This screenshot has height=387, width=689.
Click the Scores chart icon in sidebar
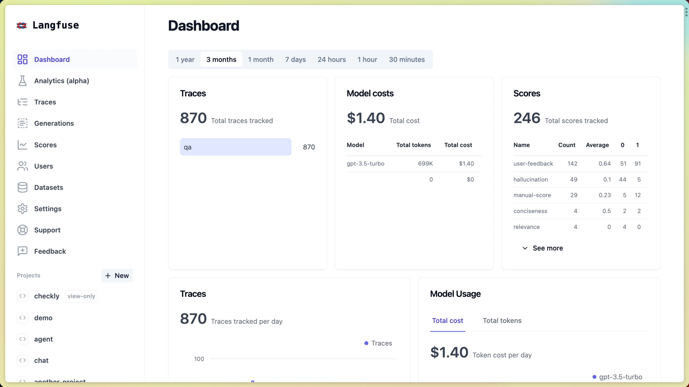pyautogui.click(x=22, y=145)
